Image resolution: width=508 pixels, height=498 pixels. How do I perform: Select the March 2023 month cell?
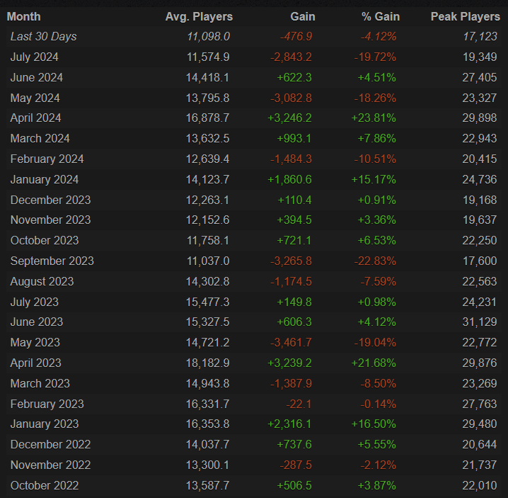tap(40, 383)
